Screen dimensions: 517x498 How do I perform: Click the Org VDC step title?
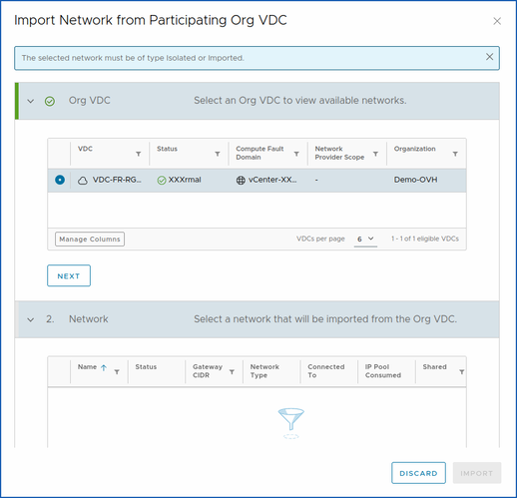pyautogui.click(x=90, y=100)
